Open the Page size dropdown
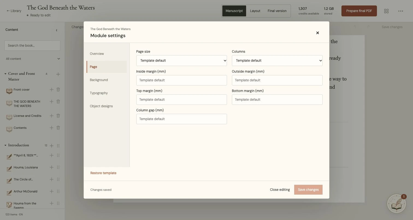The width and height of the screenshot is (413, 220). point(182,61)
